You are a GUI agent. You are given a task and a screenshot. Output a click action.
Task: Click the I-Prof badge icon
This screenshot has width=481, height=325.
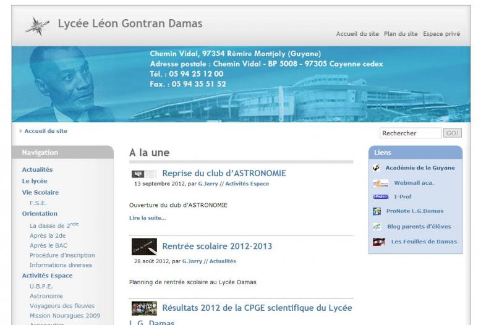click(381, 197)
